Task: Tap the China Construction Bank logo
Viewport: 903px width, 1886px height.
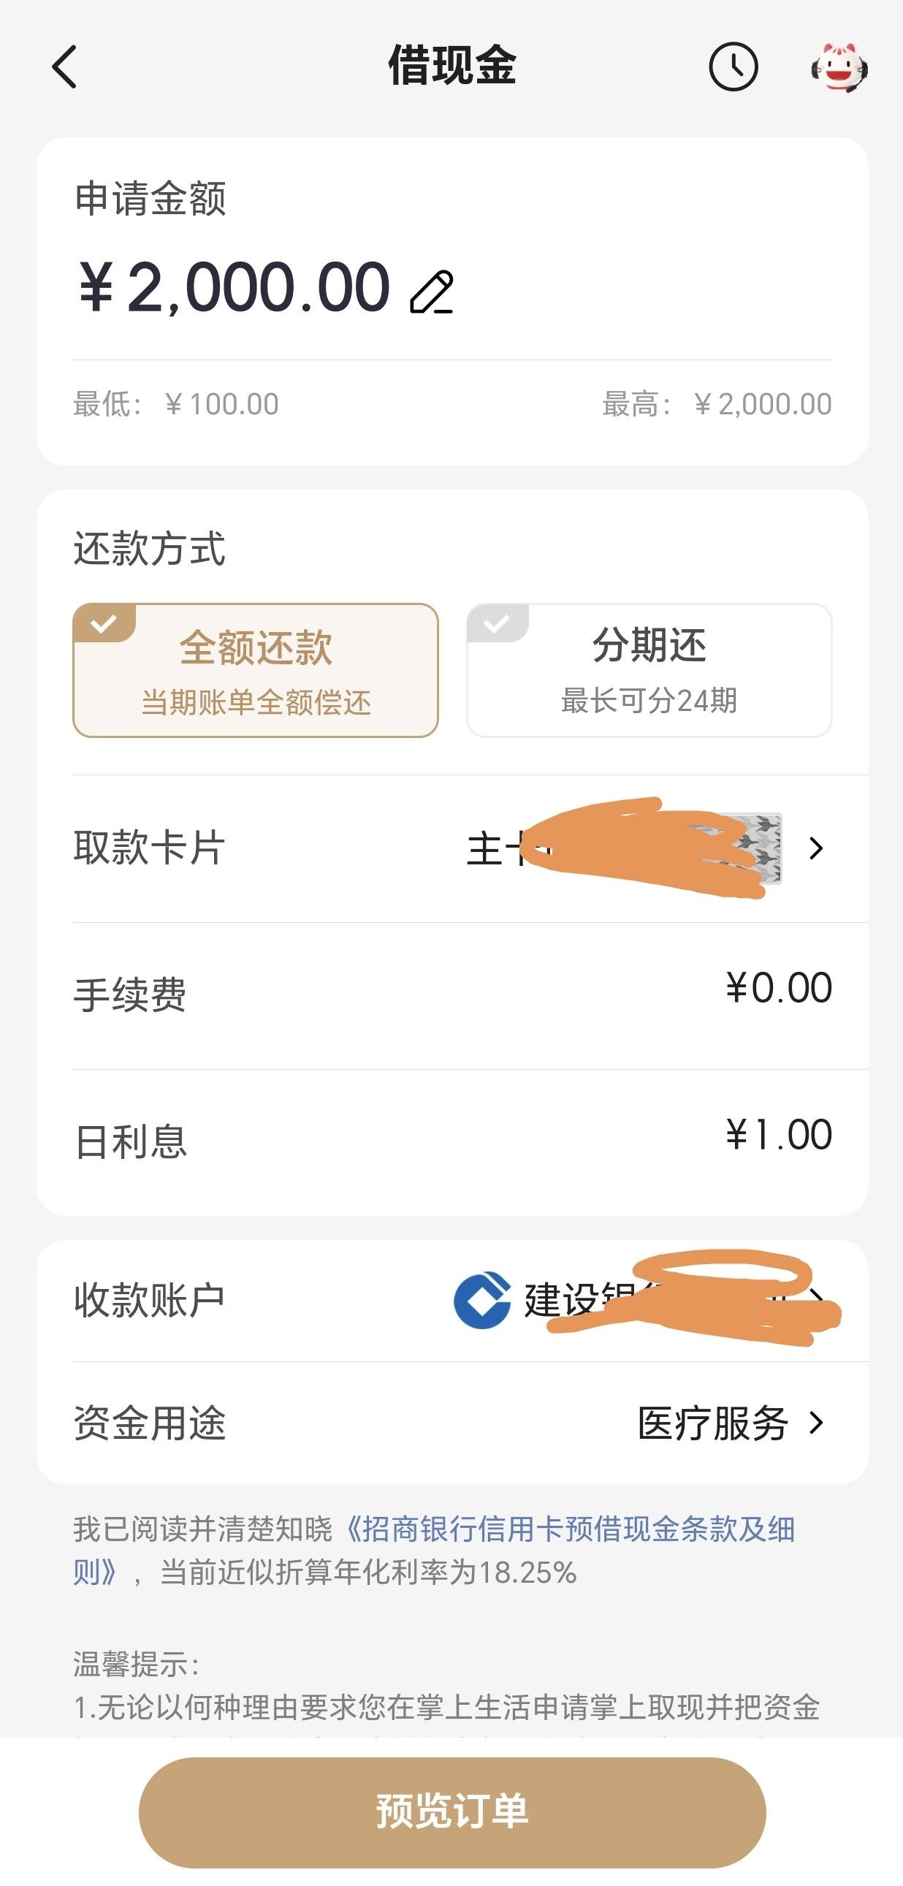Action: pyautogui.click(x=482, y=1299)
